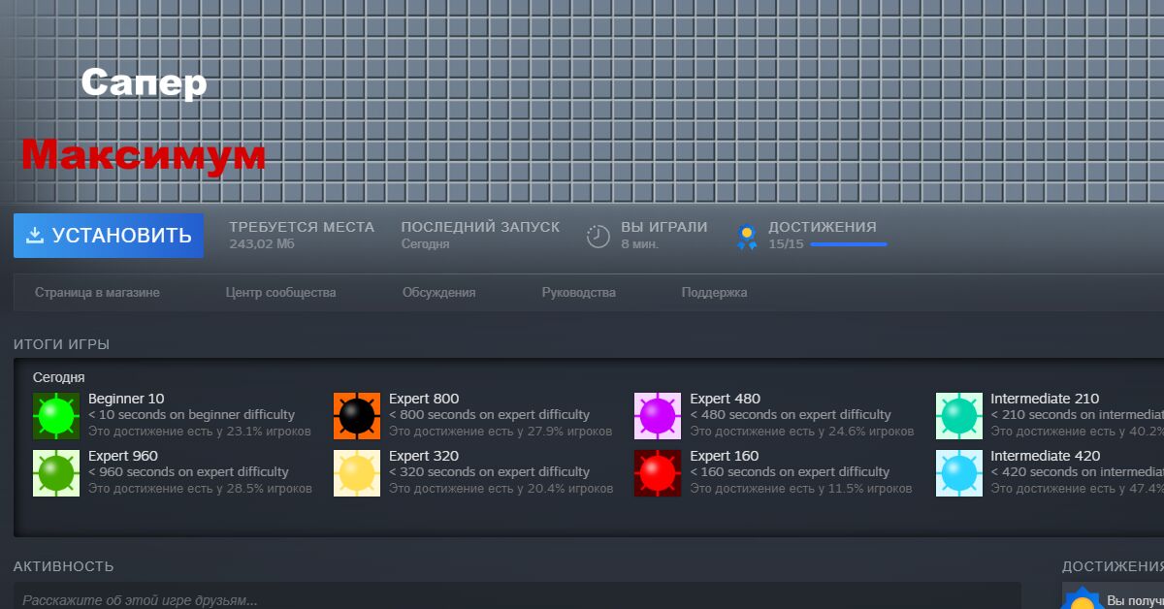The height and width of the screenshot is (609, 1164).
Task: Click the Expert 480 achievement title
Action: [x=725, y=399]
